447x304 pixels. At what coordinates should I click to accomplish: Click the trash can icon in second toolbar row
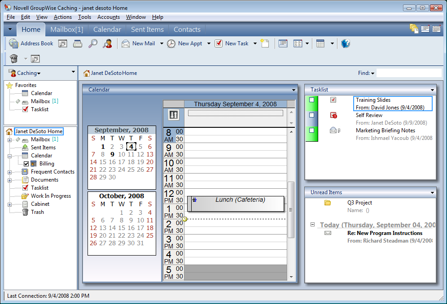tap(13, 59)
